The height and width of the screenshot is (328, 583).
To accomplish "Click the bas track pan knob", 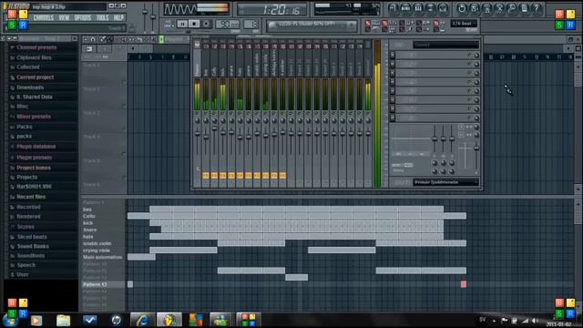I will point(206,121).
